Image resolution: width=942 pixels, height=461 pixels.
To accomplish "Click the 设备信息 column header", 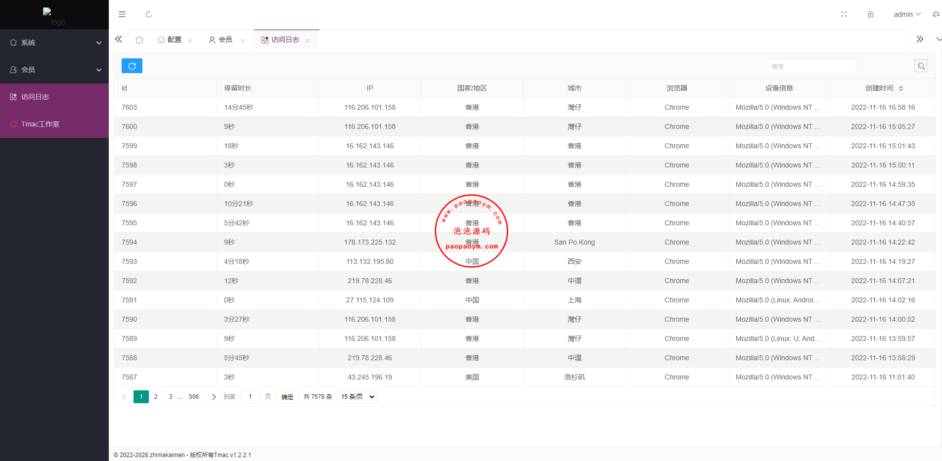I will (779, 88).
